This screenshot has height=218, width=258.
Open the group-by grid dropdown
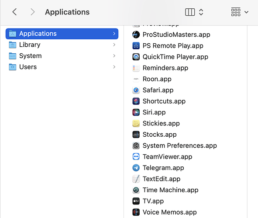tap(240, 12)
